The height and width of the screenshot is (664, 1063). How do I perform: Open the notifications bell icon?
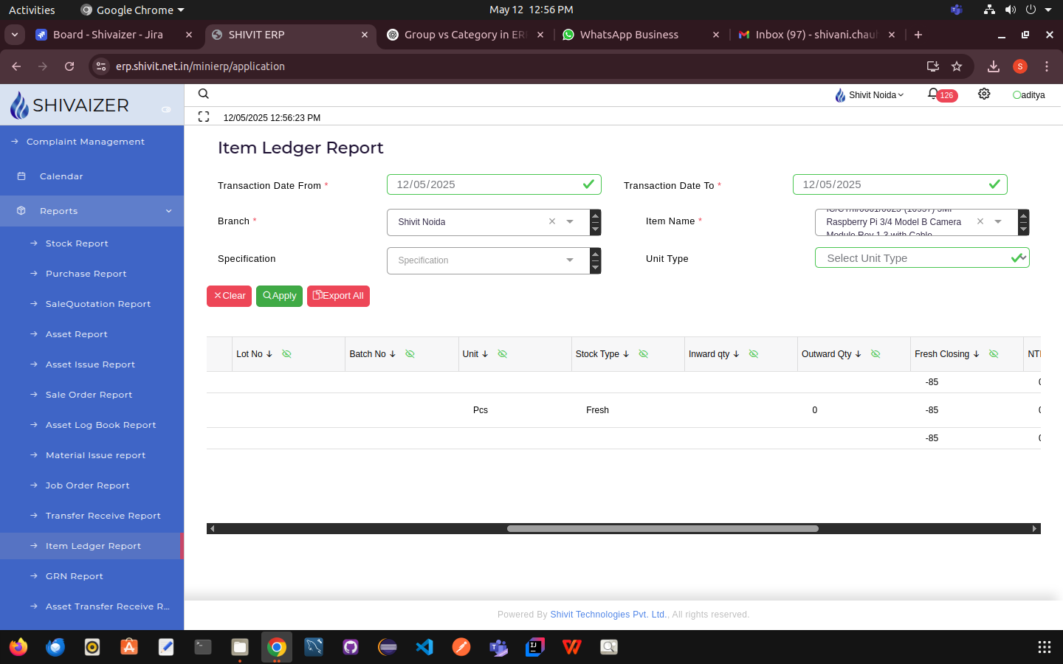click(x=933, y=94)
